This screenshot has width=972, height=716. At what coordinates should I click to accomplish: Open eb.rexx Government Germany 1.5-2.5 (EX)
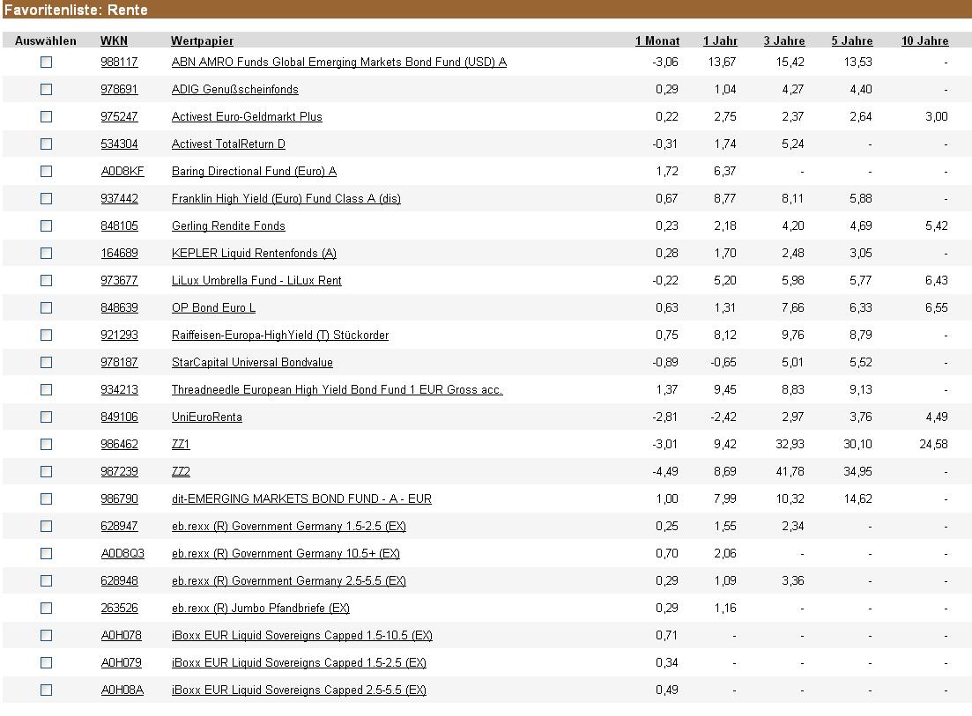(289, 526)
